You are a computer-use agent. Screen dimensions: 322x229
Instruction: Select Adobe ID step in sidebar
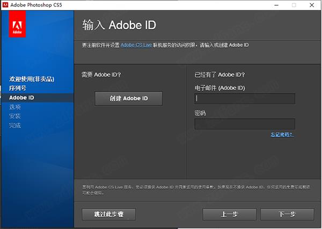tap(21, 97)
